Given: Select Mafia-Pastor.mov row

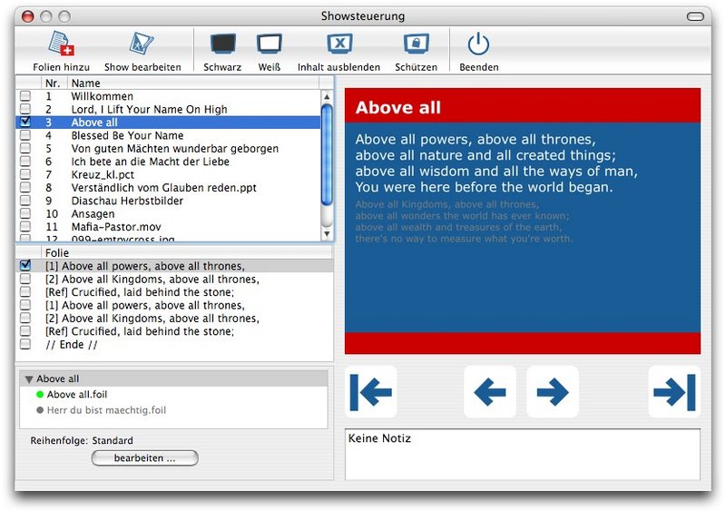Looking at the screenshot, I should (169, 227).
